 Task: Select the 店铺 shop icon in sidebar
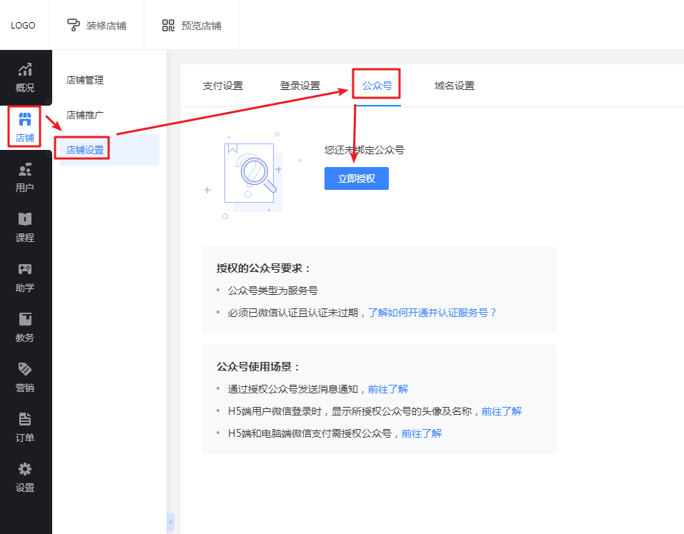click(25, 119)
